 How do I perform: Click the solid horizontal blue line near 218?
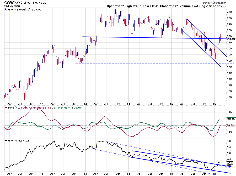click(131, 37)
